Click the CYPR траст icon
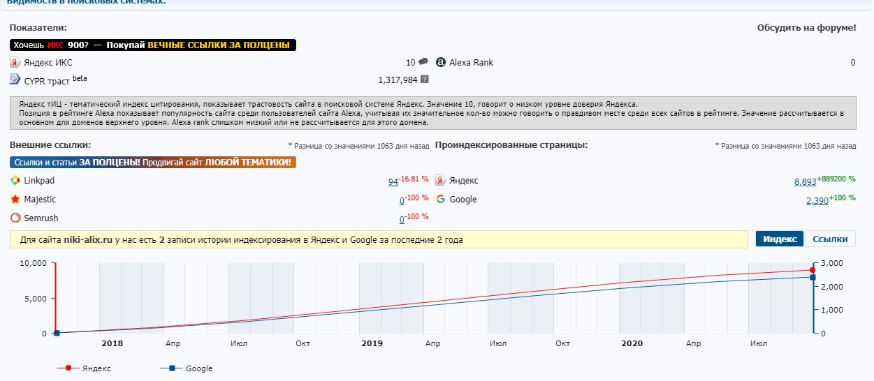This screenshot has width=874, height=381. coord(15,80)
